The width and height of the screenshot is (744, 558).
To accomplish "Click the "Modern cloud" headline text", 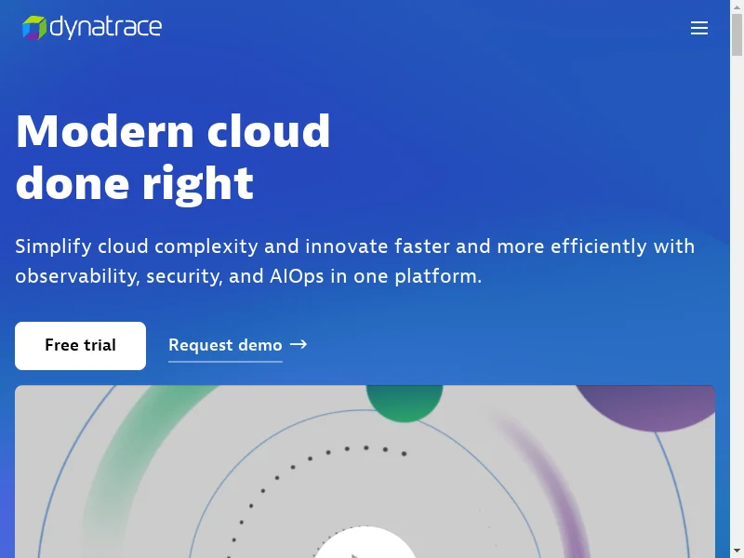I will click(x=173, y=131).
